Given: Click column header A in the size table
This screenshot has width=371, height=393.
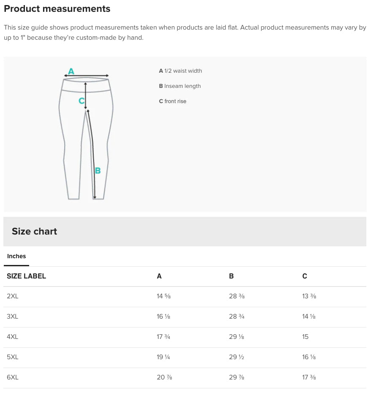Looking at the screenshot, I should point(159,276).
